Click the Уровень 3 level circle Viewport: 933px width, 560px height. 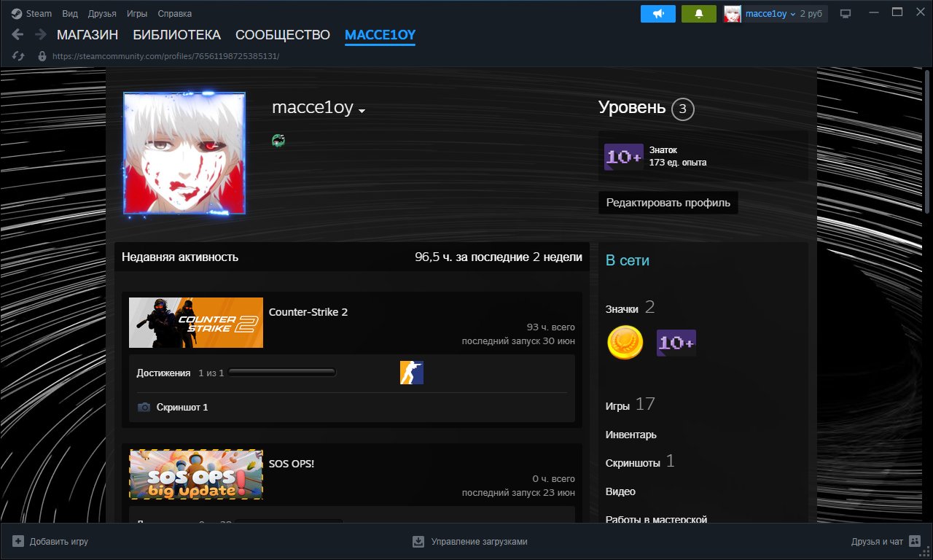point(682,109)
